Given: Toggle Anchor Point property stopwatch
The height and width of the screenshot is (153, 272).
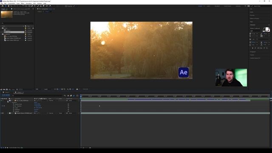Looking at the screenshot, I should [x=14, y=104].
